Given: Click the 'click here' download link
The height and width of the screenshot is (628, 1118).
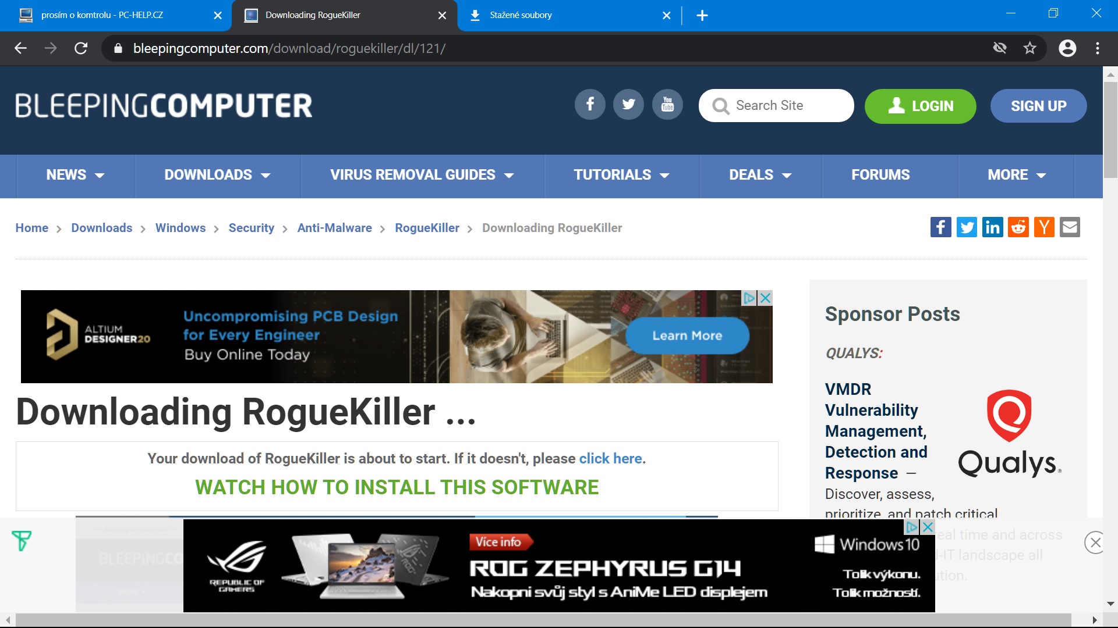Looking at the screenshot, I should (610, 459).
